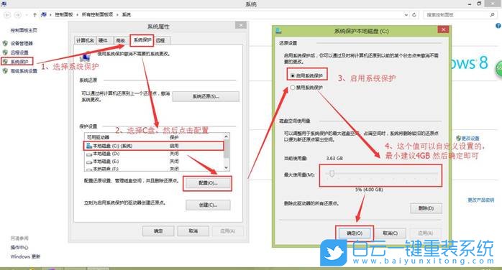Open 设备管理器 in left sidebar
502x270 pixels.
pyautogui.click(x=22, y=44)
